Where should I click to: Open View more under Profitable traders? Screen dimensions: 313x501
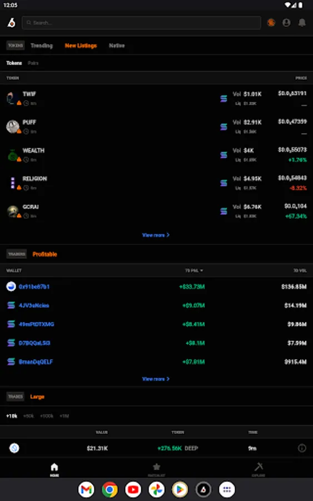[156, 379]
